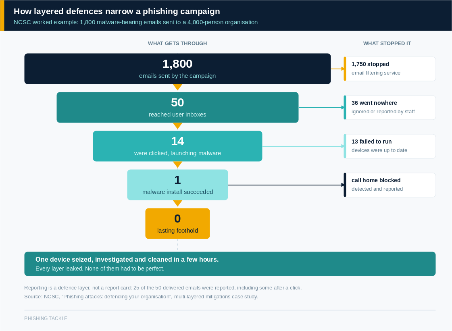The height and width of the screenshot is (331, 452).
Task: Click "ignored or reported by staff" caption
Action: click(x=383, y=112)
